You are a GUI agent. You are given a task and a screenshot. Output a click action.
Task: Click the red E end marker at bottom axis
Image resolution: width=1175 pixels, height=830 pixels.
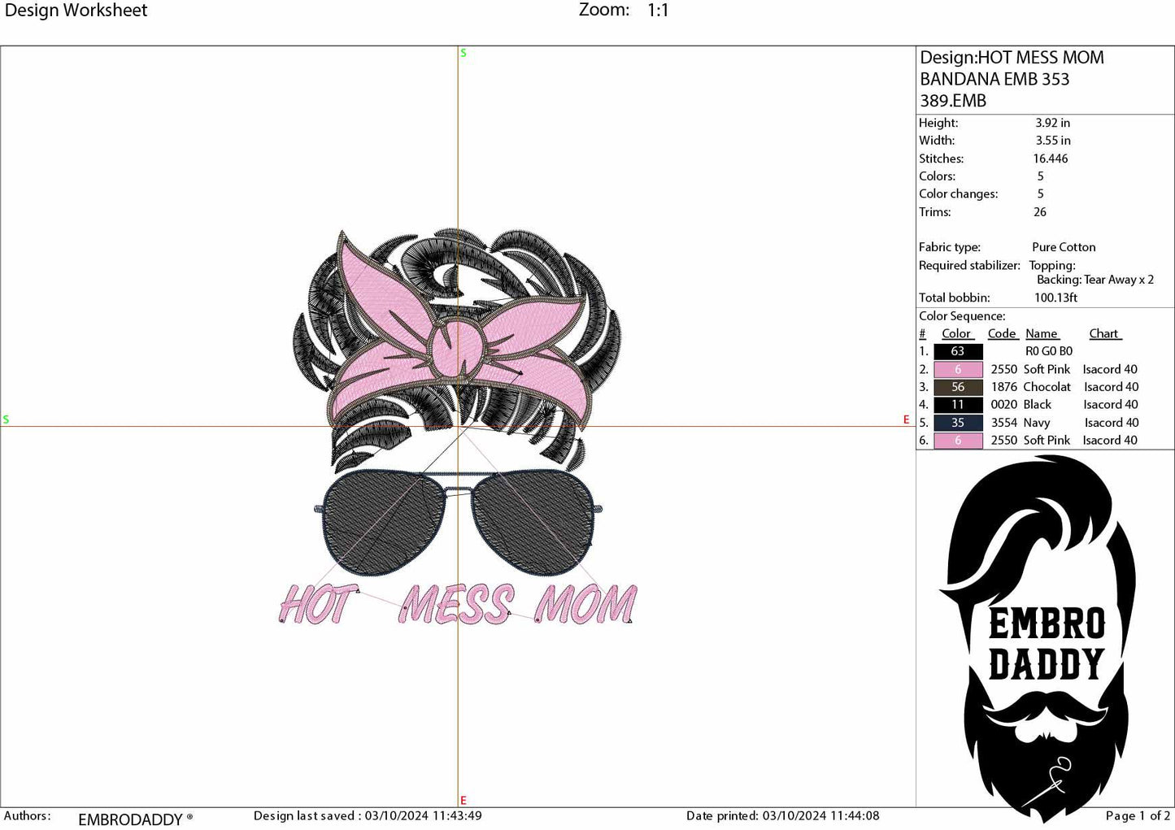coord(463,800)
